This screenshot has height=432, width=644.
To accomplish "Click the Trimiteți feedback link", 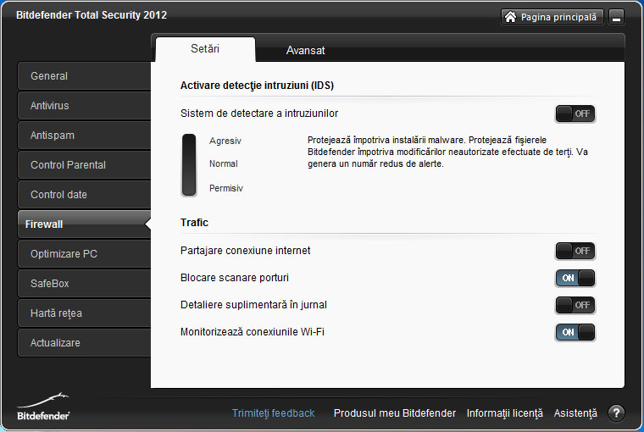I will 273,413.
